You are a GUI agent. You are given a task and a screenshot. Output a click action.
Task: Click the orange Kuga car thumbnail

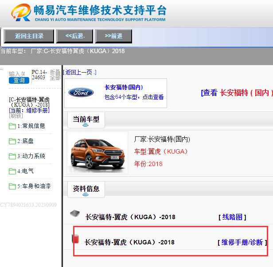(97, 153)
